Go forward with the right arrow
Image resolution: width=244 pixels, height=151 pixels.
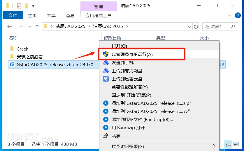21,27
